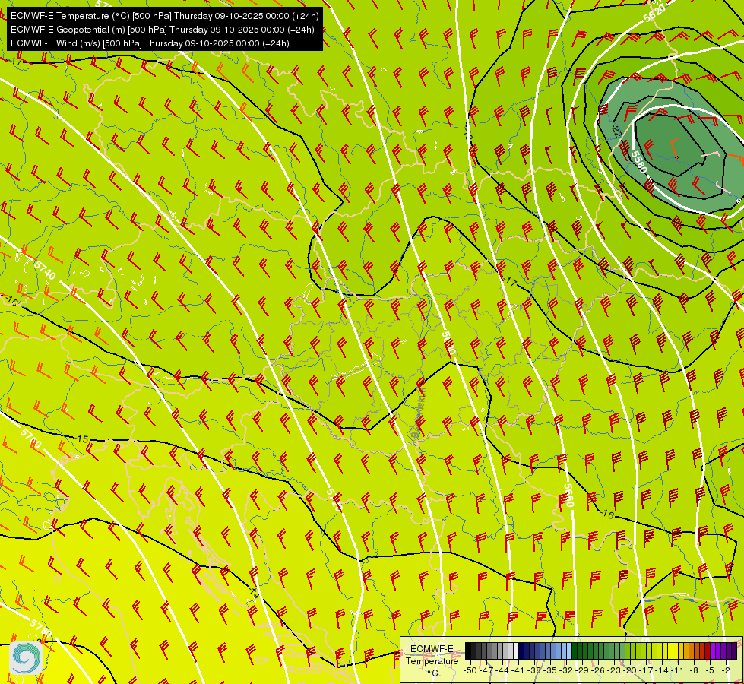744x684 pixels.
Task: Click the 5780 geopotential contour label
Action: coord(40,628)
